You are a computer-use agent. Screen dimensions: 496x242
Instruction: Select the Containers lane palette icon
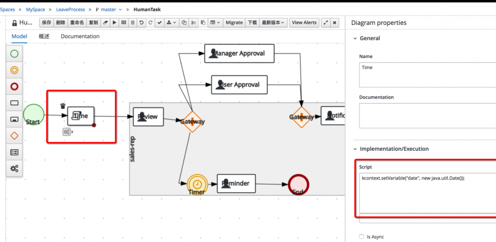coord(14,152)
